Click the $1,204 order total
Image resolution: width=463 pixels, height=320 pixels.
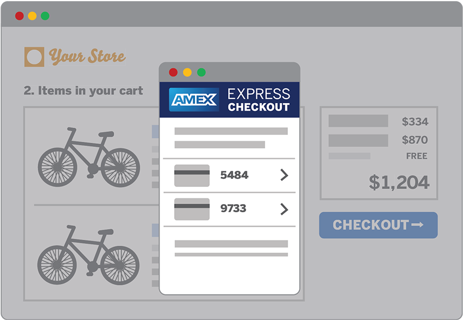(399, 183)
